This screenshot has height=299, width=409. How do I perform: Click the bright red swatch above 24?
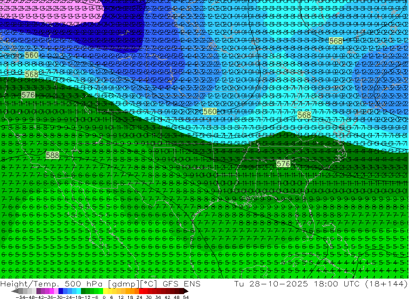141,291
